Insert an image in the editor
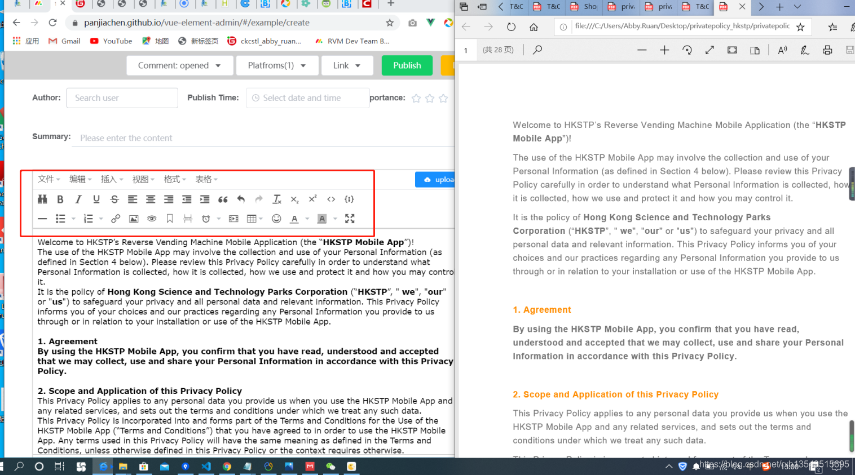 134,219
